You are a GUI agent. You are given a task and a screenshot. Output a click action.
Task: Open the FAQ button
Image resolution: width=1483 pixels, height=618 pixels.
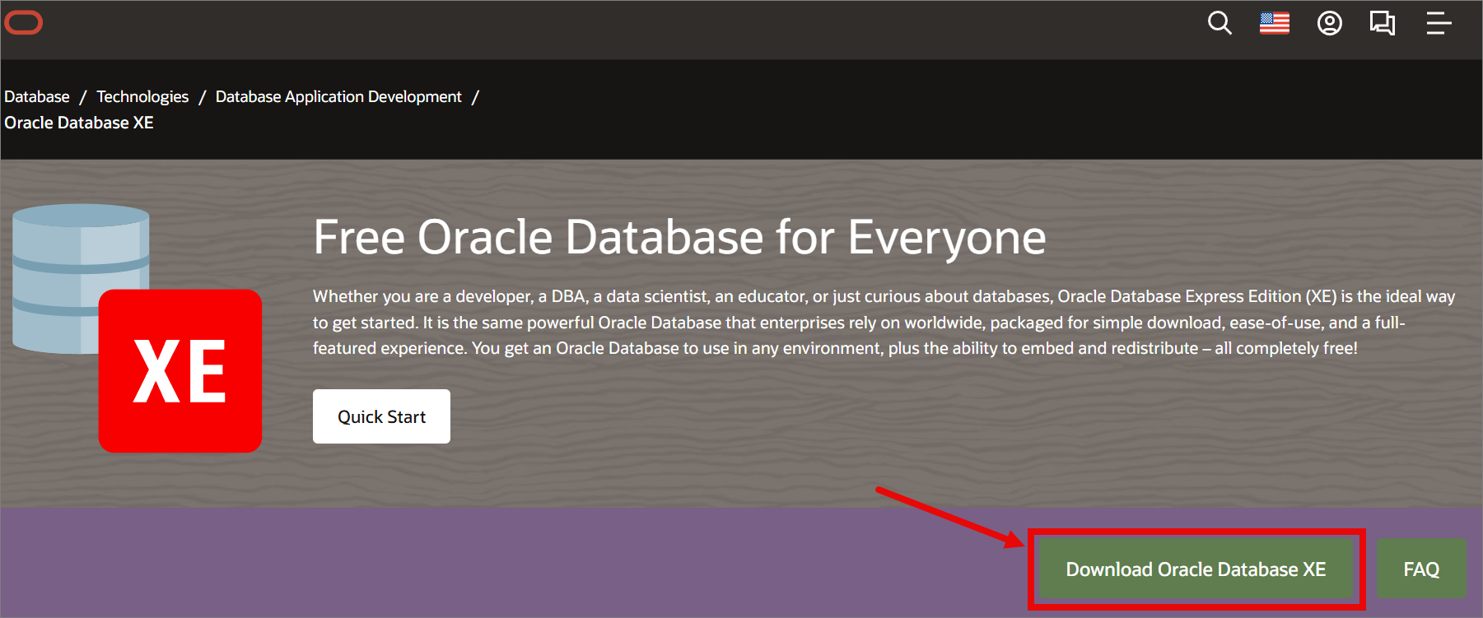[x=1421, y=569]
